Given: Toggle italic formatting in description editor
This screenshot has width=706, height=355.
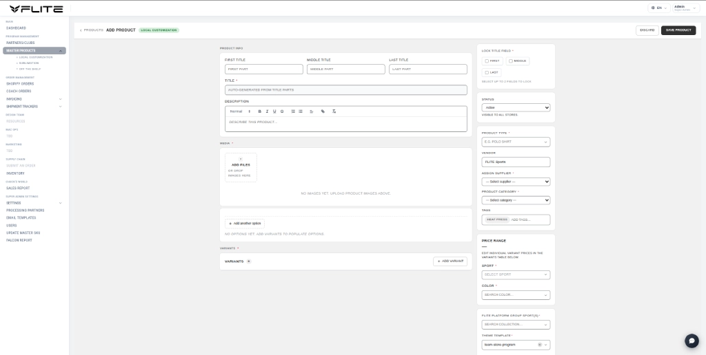Looking at the screenshot, I should [267, 111].
